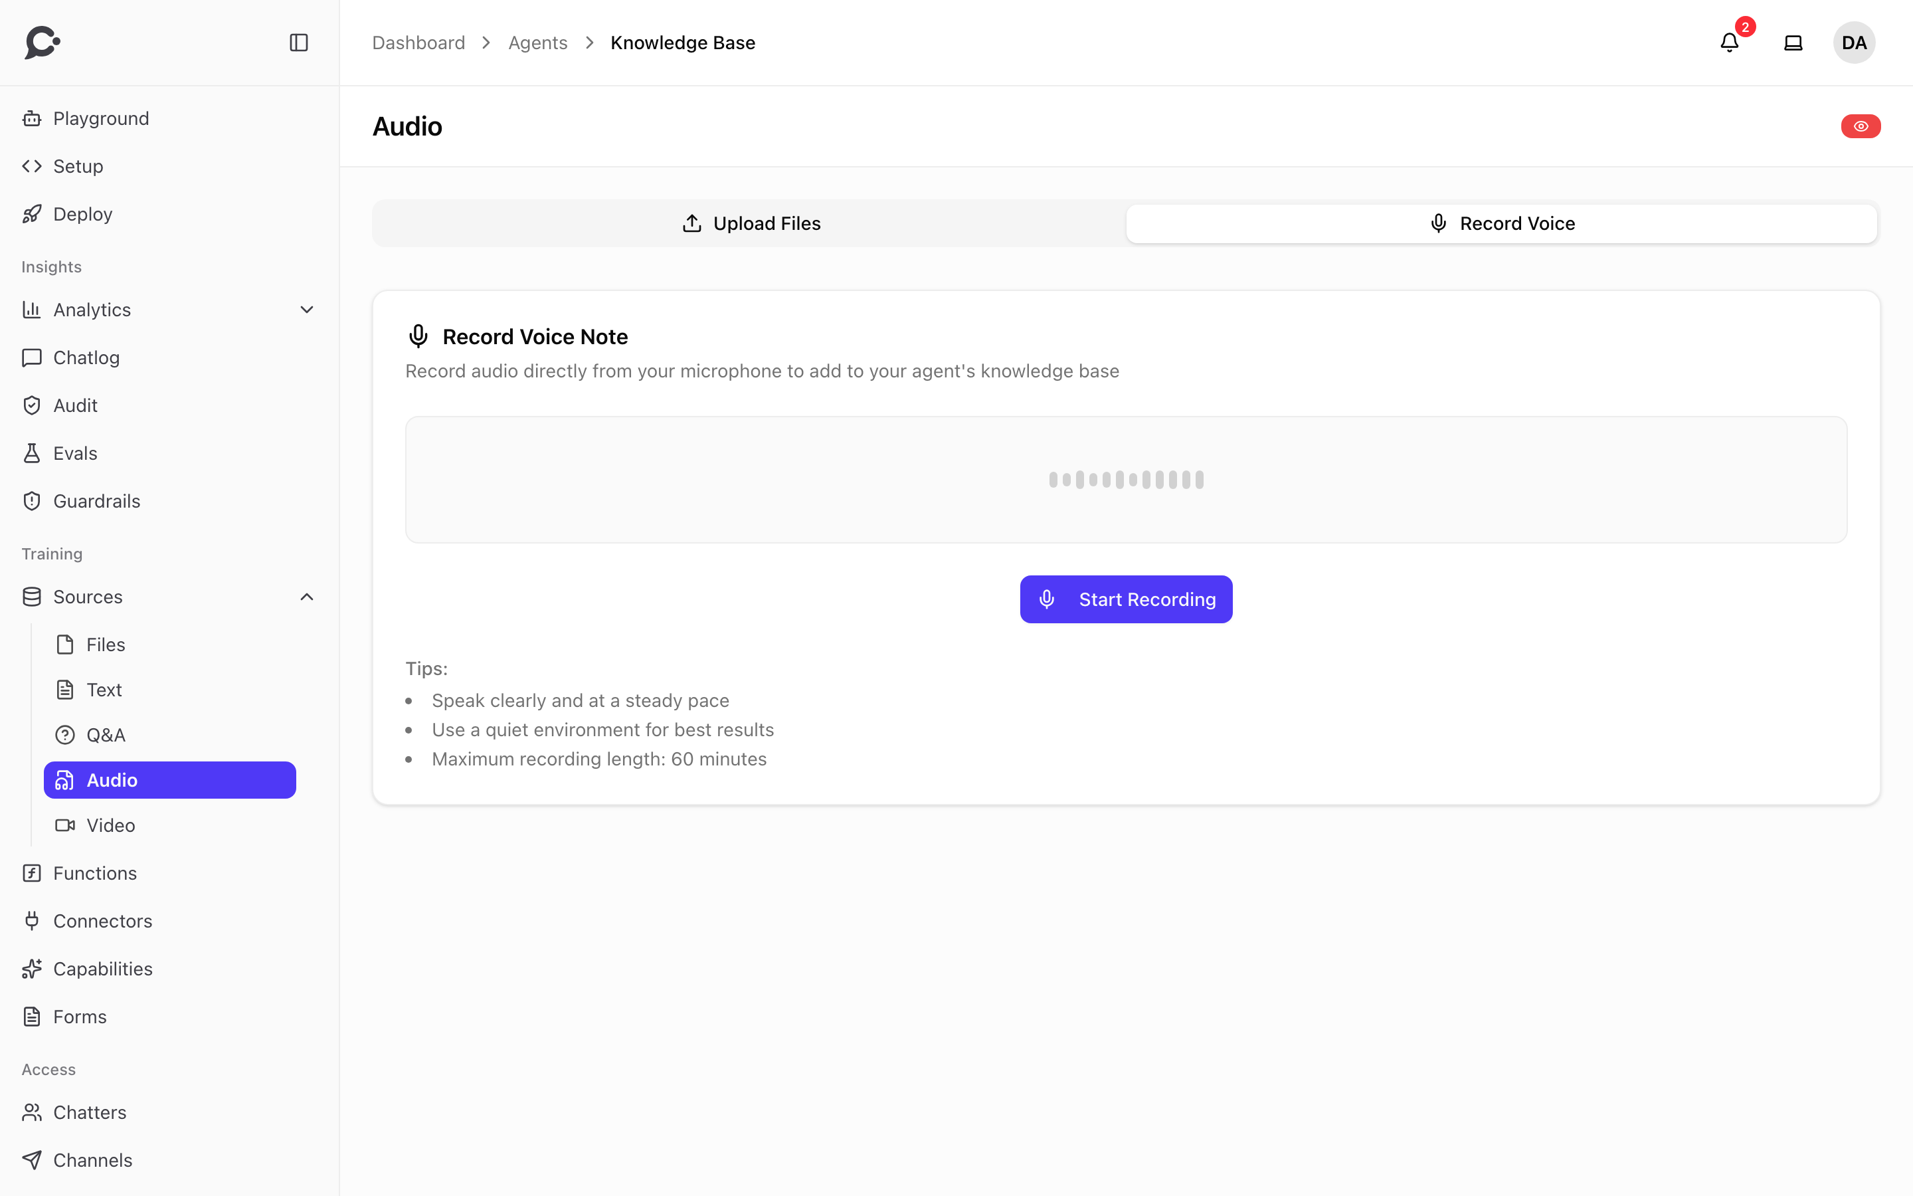This screenshot has width=1913, height=1196.
Task: Open Setup in the sidebar
Action: point(169,166)
